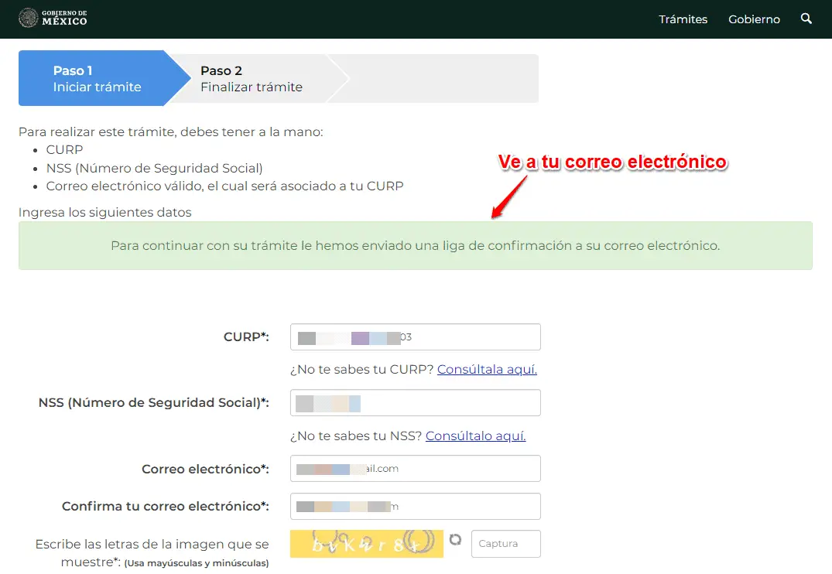This screenshot has height=574, width=832.
Task: Click the 'Escribe las letras de la imagen' label
Action: point(152,553)
